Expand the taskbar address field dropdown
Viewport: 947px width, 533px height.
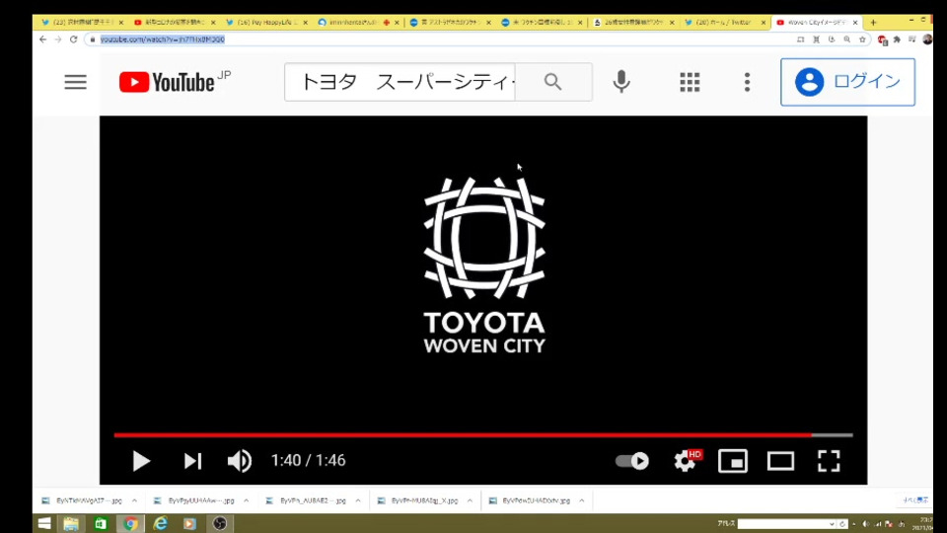click(x=833, y=524)
